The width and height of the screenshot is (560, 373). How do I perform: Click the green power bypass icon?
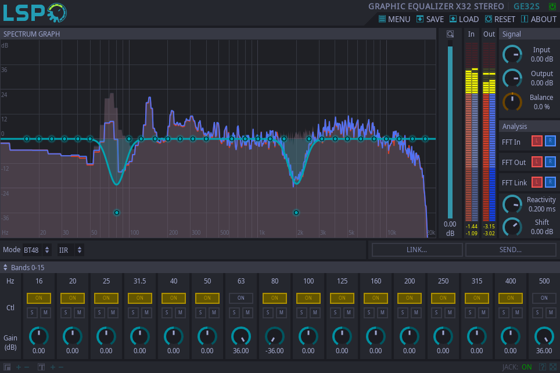tap(552, 6)
